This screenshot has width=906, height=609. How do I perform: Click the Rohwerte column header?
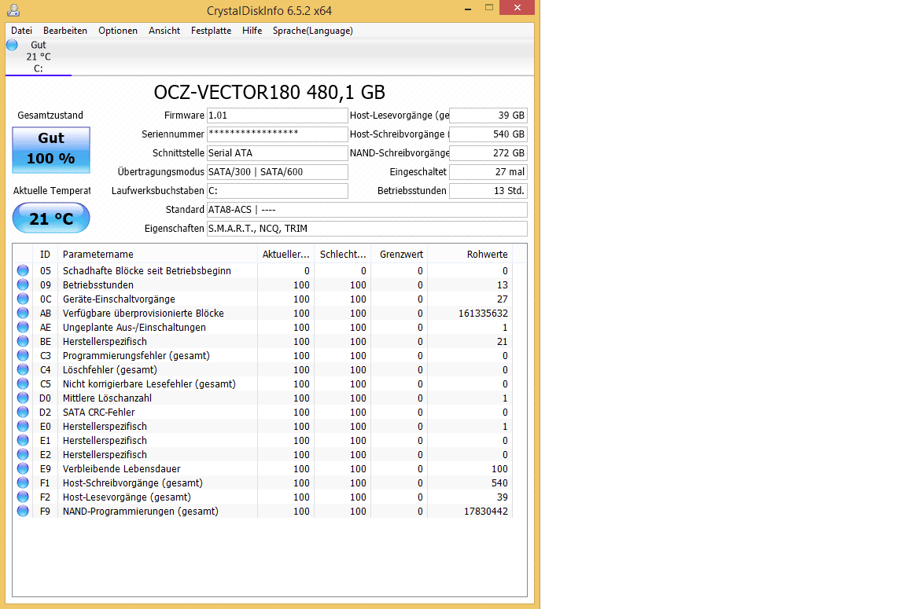tap(470, 254)
